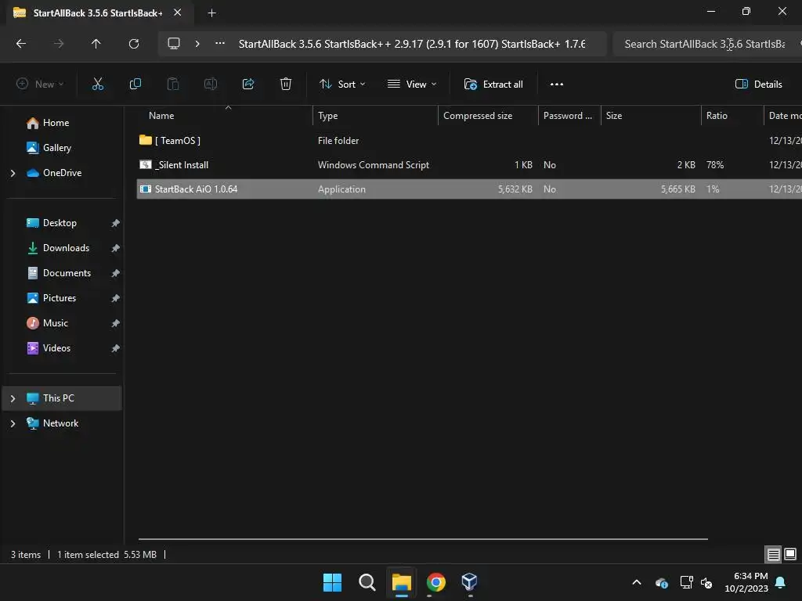This screenshot has height=601, width=802.
Task: Open a new Explorer tab
Action: point(211,13)
